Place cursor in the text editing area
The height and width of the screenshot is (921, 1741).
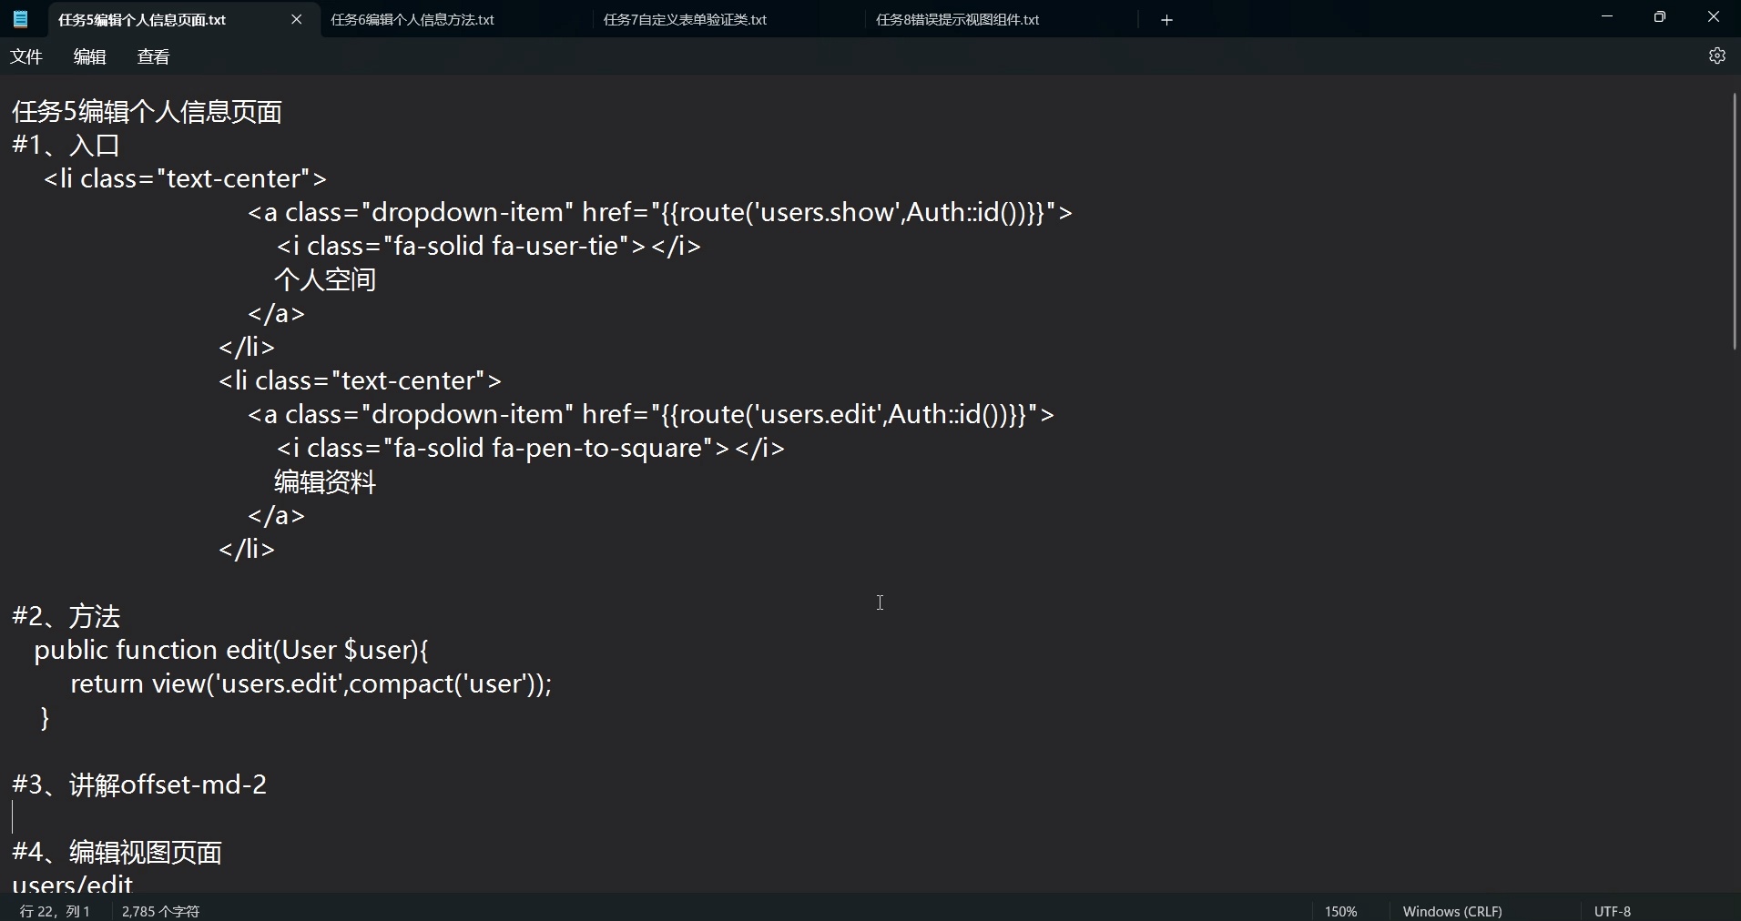(880, 602)
